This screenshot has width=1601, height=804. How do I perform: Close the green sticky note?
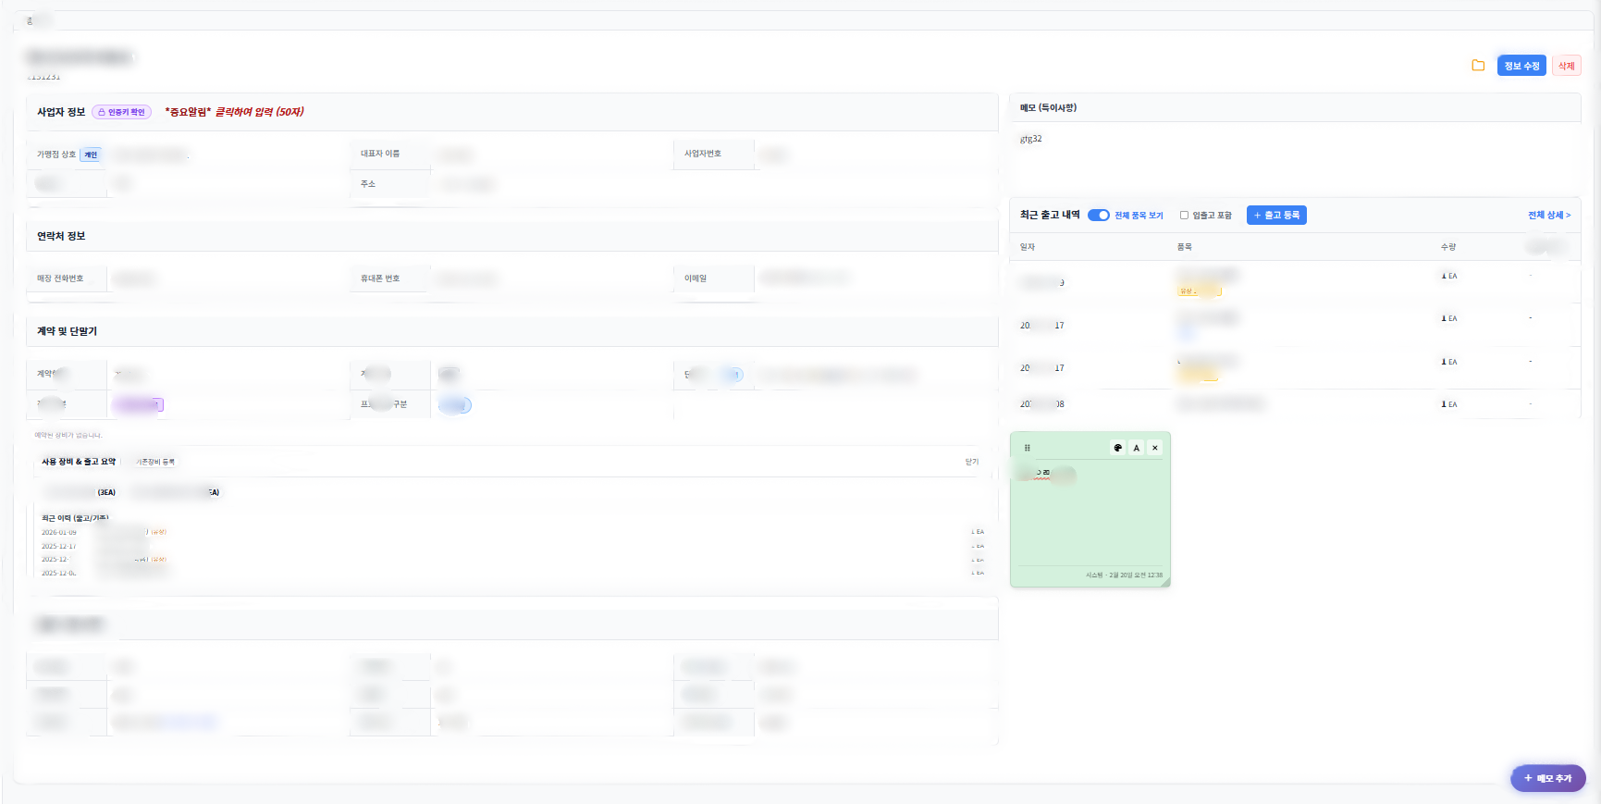coord(1155,448)
